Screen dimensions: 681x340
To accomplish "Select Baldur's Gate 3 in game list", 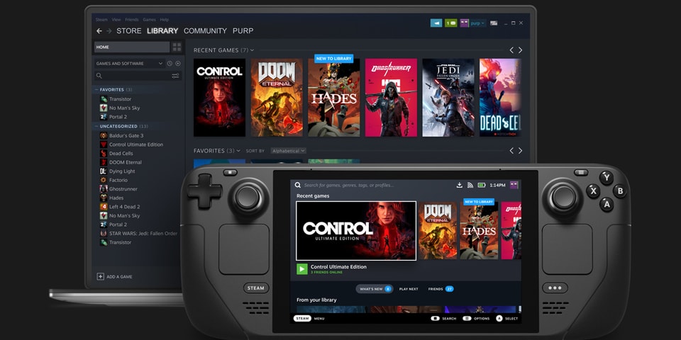I will click(126, 135).
